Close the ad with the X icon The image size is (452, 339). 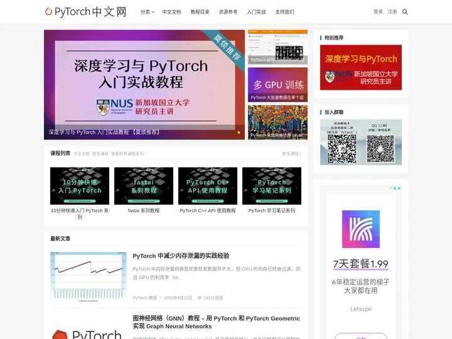coord(399,188)
